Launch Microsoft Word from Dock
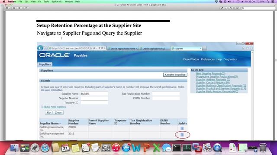 point(136,148)
